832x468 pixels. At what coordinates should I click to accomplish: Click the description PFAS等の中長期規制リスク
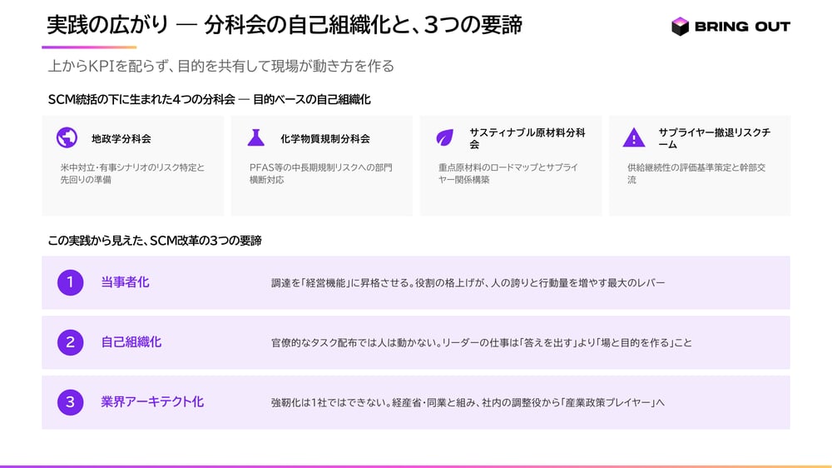[x=320, y=173]
